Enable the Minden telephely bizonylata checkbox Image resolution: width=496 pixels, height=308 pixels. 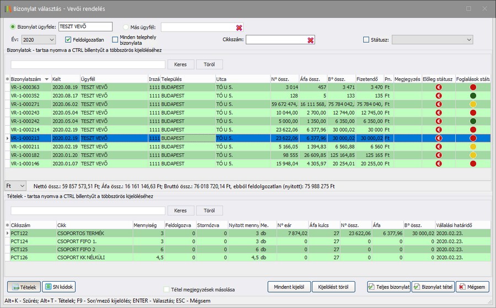[115, 40]
